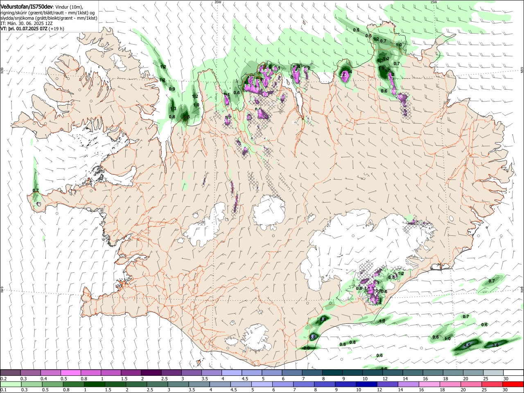This screenshot has height=393, width=524.
Task: Click the lavender swatch between 4 and 4.5, upper legend
Action: 232,373
